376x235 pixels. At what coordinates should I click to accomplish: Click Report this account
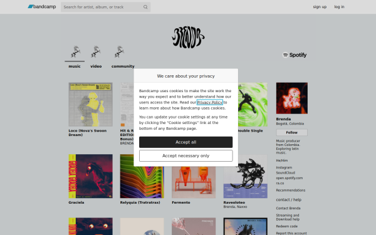291,233
